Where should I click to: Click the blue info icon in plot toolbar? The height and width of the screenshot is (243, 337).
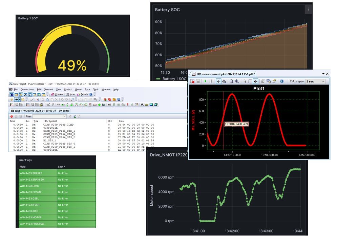tap(282, 81)
